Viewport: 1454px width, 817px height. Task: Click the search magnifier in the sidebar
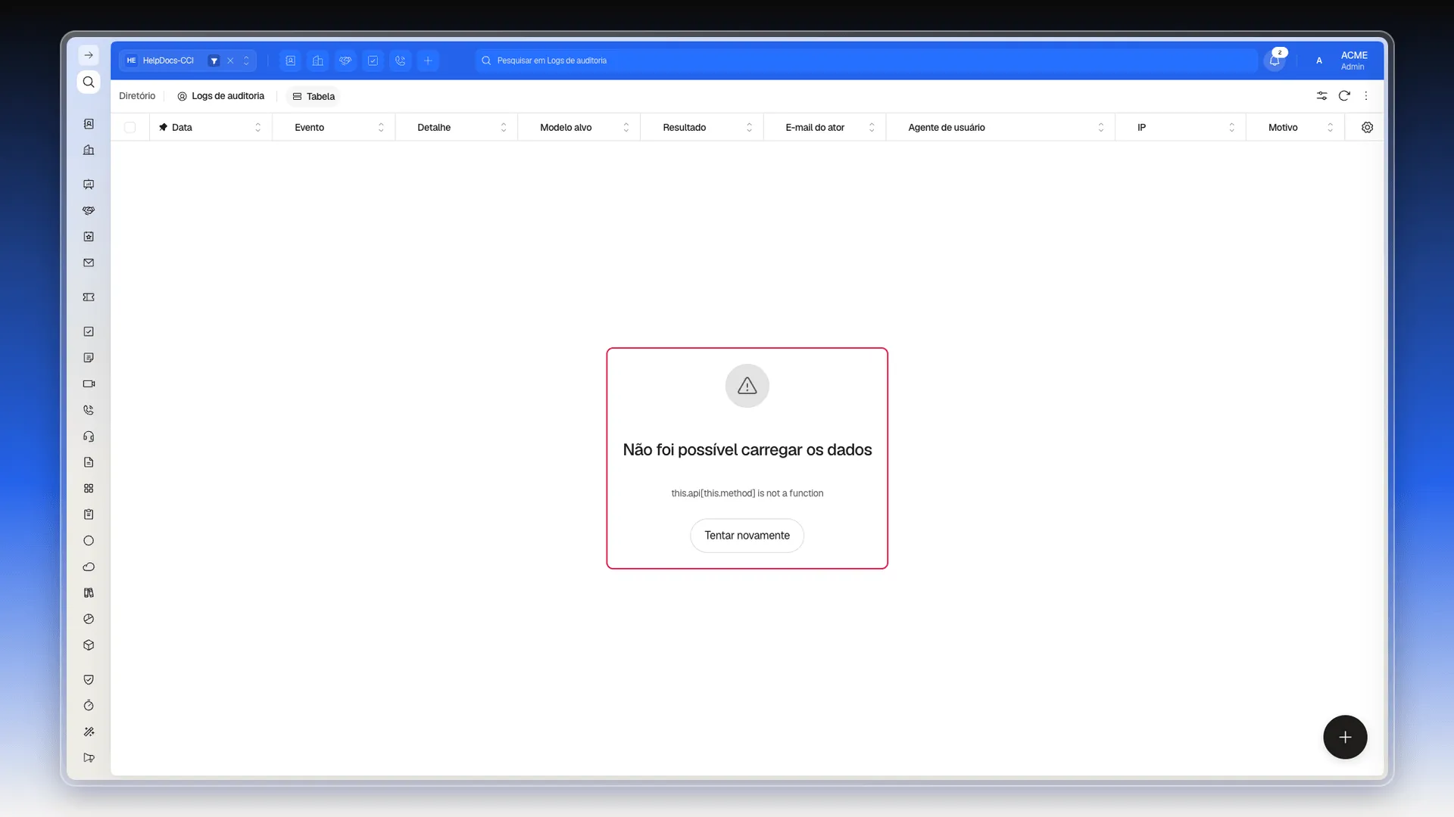click(89, 82)
